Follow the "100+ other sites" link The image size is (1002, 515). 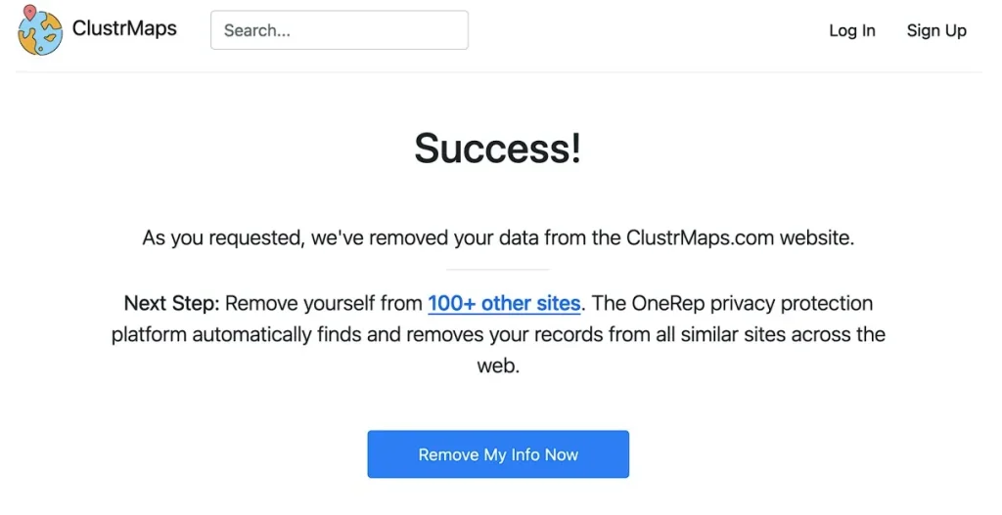coord(504,303)
